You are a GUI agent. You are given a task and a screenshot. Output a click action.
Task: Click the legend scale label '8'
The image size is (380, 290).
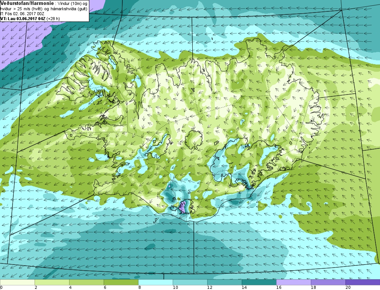click(x=139, y=288)
